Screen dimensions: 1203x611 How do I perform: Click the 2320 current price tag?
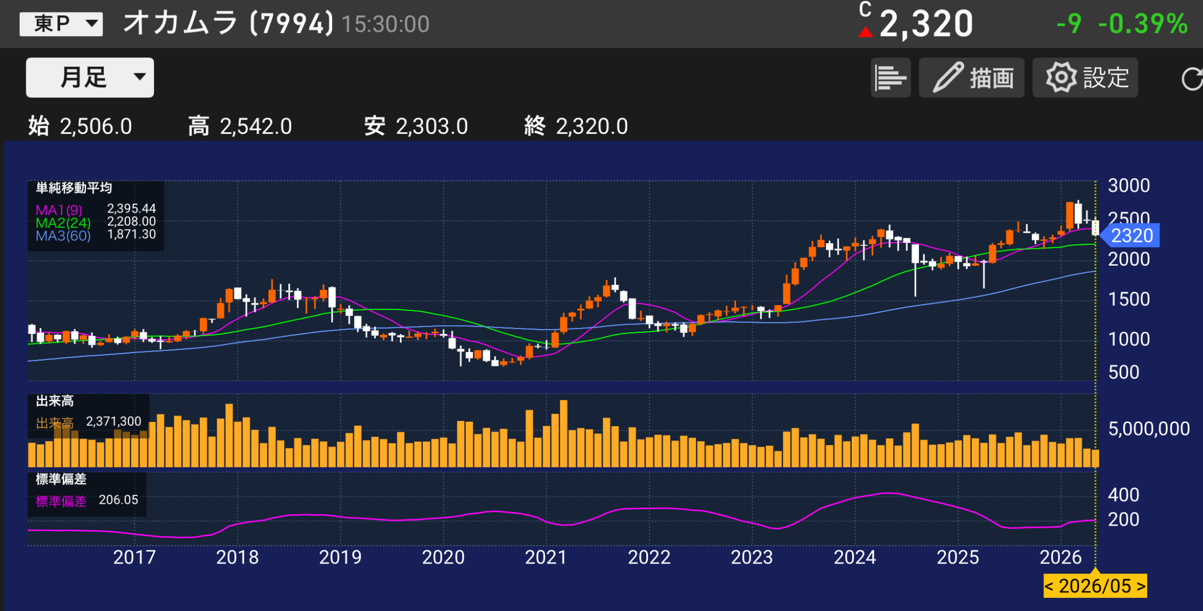(x=1129, y=236)
